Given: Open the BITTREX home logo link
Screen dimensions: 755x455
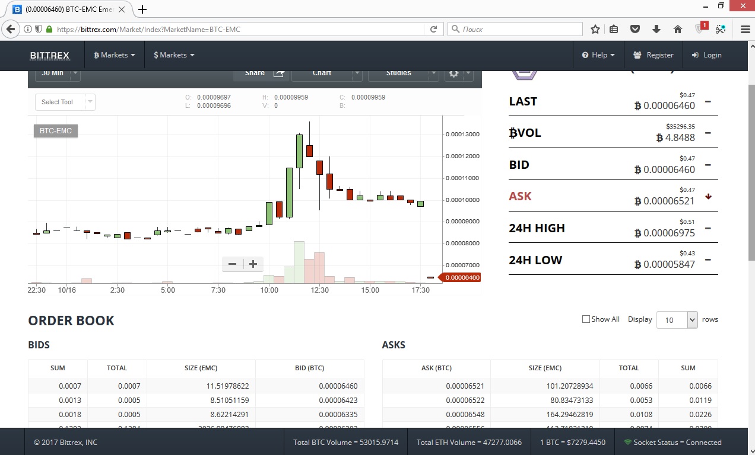Looking at the screenshot, I should (x=50, y=55).
